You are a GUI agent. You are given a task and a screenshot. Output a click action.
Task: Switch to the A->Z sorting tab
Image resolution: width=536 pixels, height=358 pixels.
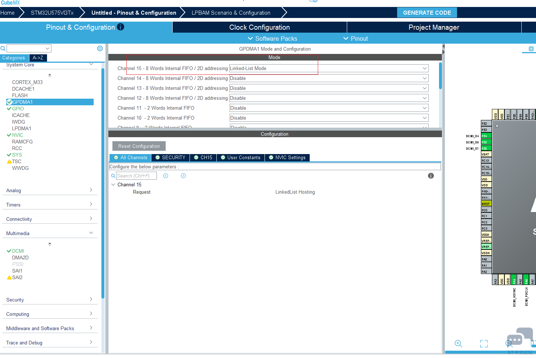point(38,58)
